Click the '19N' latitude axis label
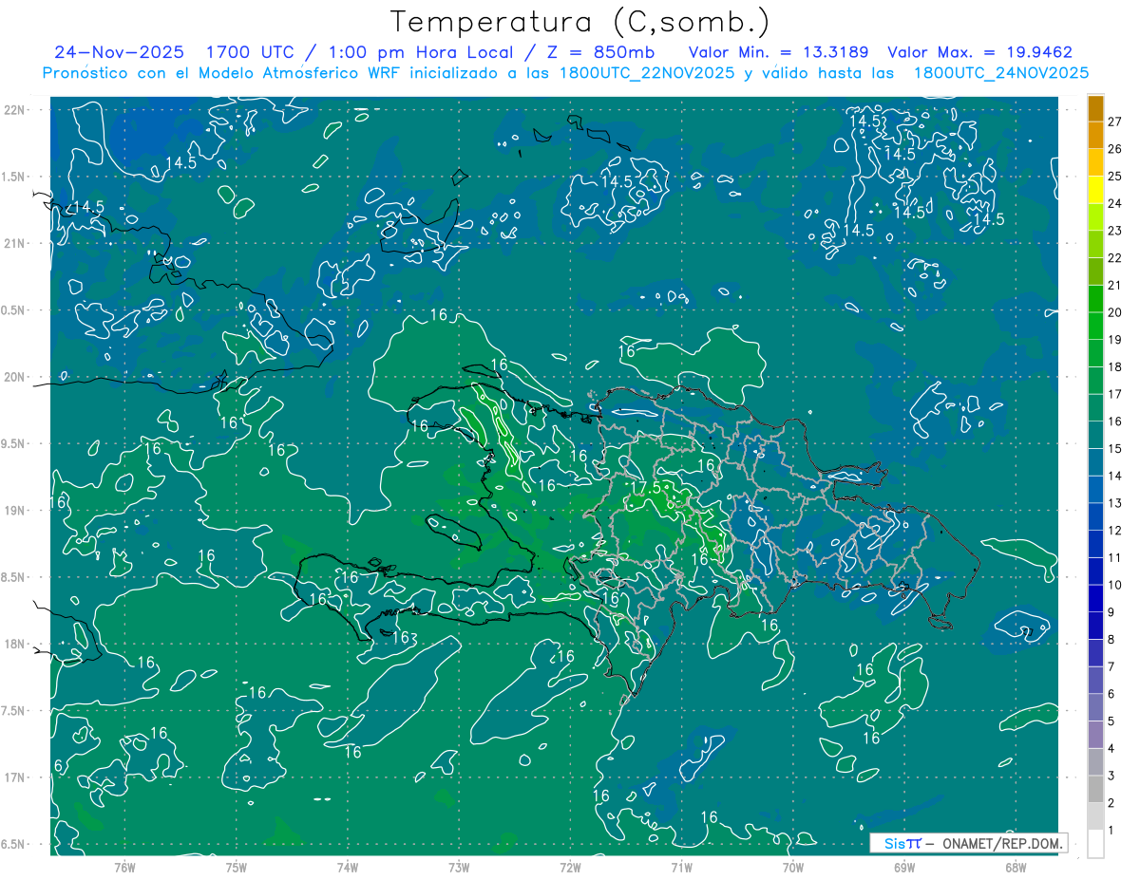 (x=15, y=511)
